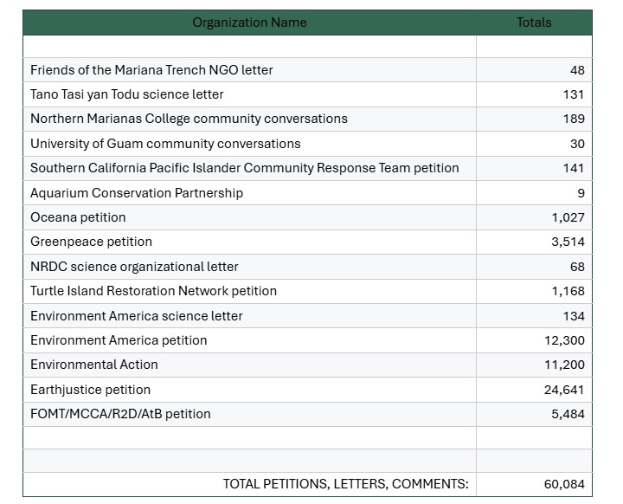623x504 pixels.
Task: Click Environment America science letter cell
Action: pyautogui.click(x=137, y=316)
